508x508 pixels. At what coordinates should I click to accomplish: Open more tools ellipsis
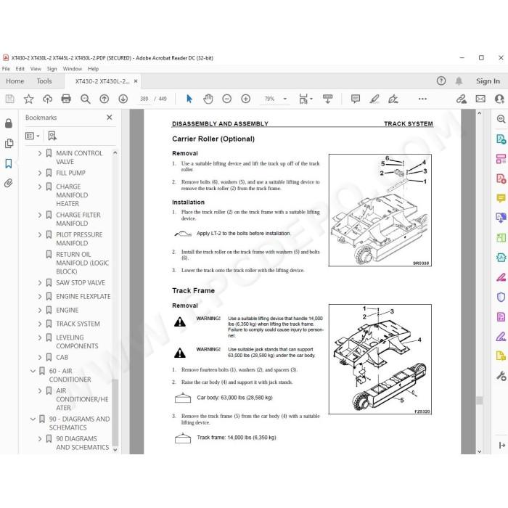[x=422, y=99]
